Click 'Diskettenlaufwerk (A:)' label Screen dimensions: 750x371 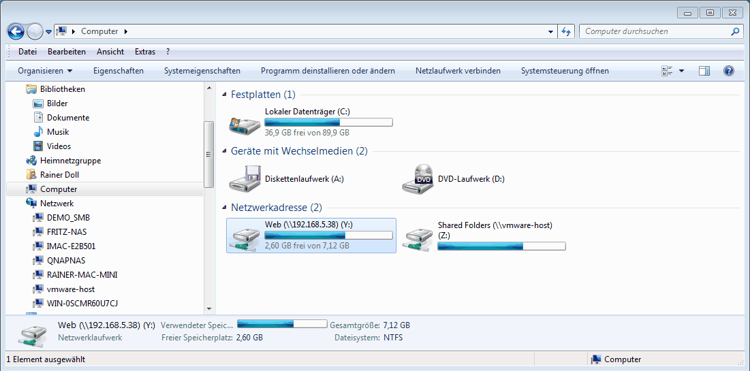point(304,179)
